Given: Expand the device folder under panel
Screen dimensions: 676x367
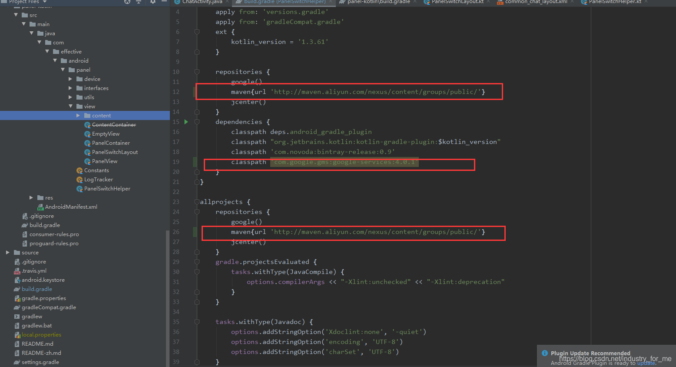Looking at the screenshot, I should pyautogui.click(x=70, y=79).
